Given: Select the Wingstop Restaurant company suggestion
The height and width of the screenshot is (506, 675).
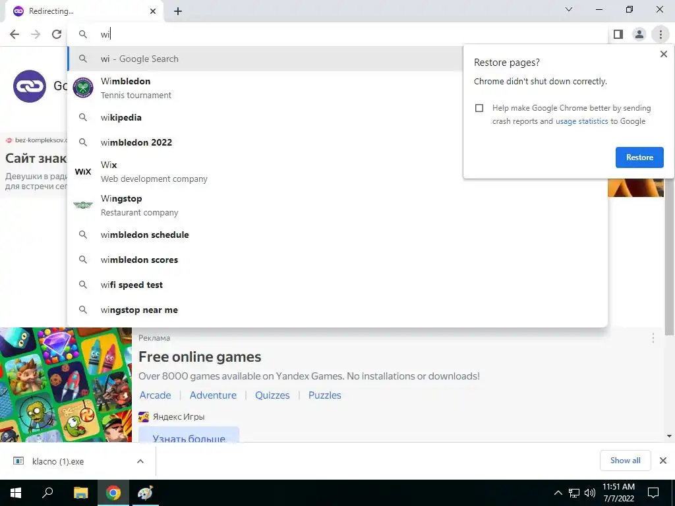Looking at the screenshot, I should point(337,206).
